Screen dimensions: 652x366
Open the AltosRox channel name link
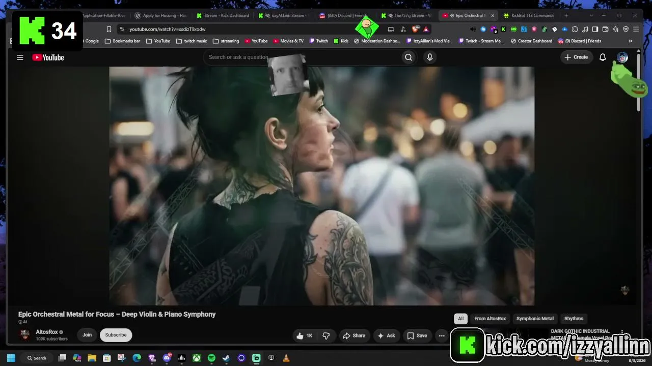tap(47, 332)
